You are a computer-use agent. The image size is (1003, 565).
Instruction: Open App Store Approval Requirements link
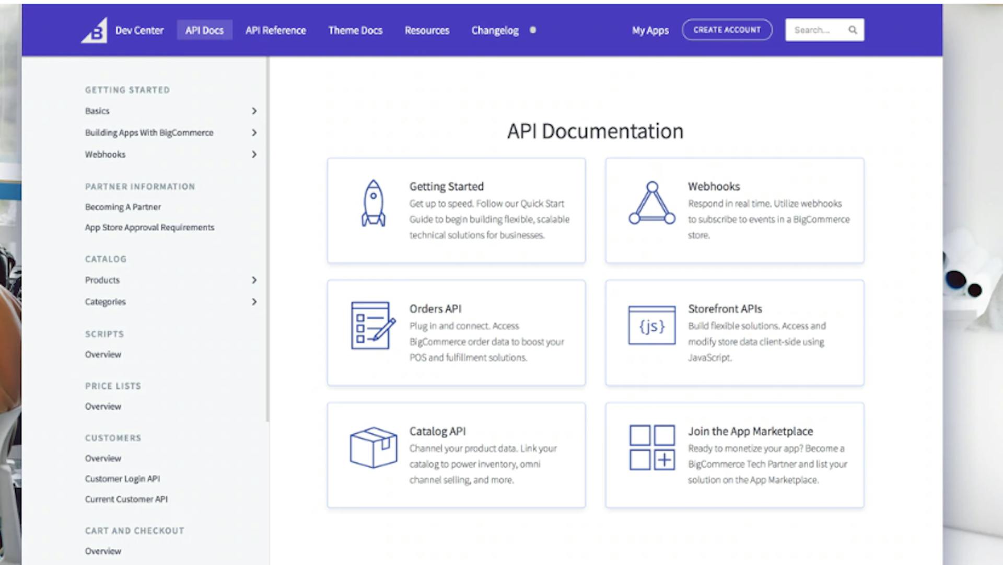[x=149, y=227]
